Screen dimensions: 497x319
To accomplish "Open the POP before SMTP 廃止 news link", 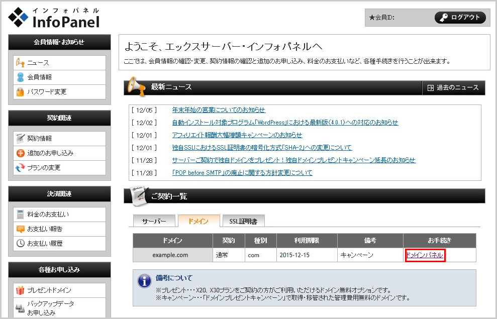I will [242, 173].
